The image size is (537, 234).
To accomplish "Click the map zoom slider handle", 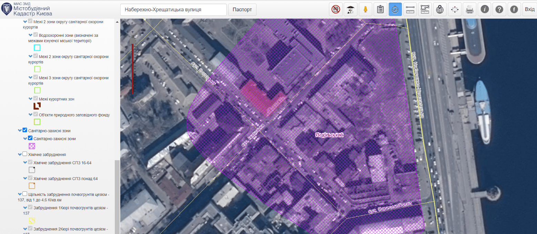I will [x=133, y=41].
